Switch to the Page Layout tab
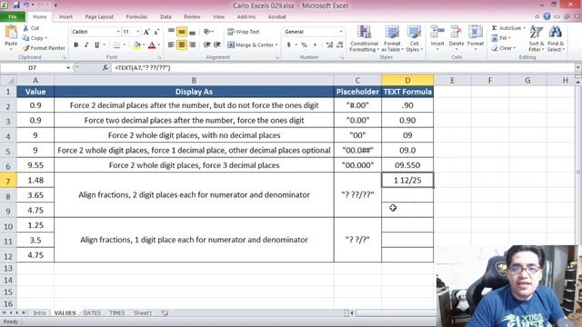 pyautogui.click(x=99, y=16)
